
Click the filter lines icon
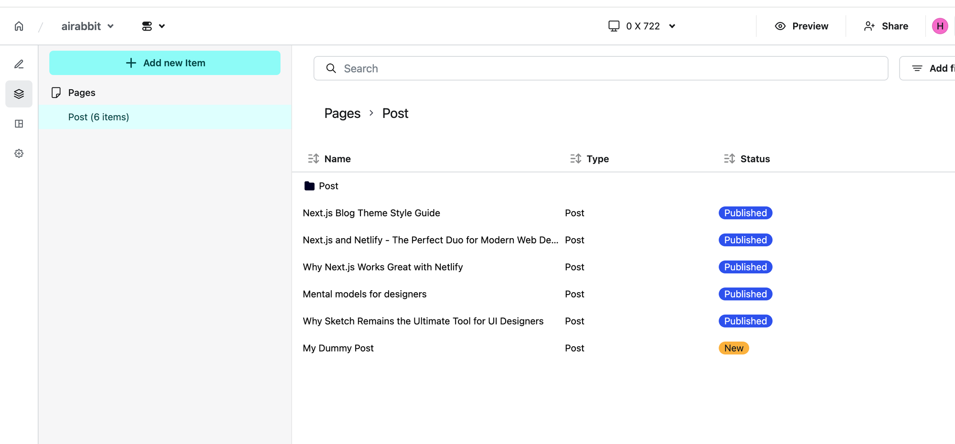pos(917,68)
